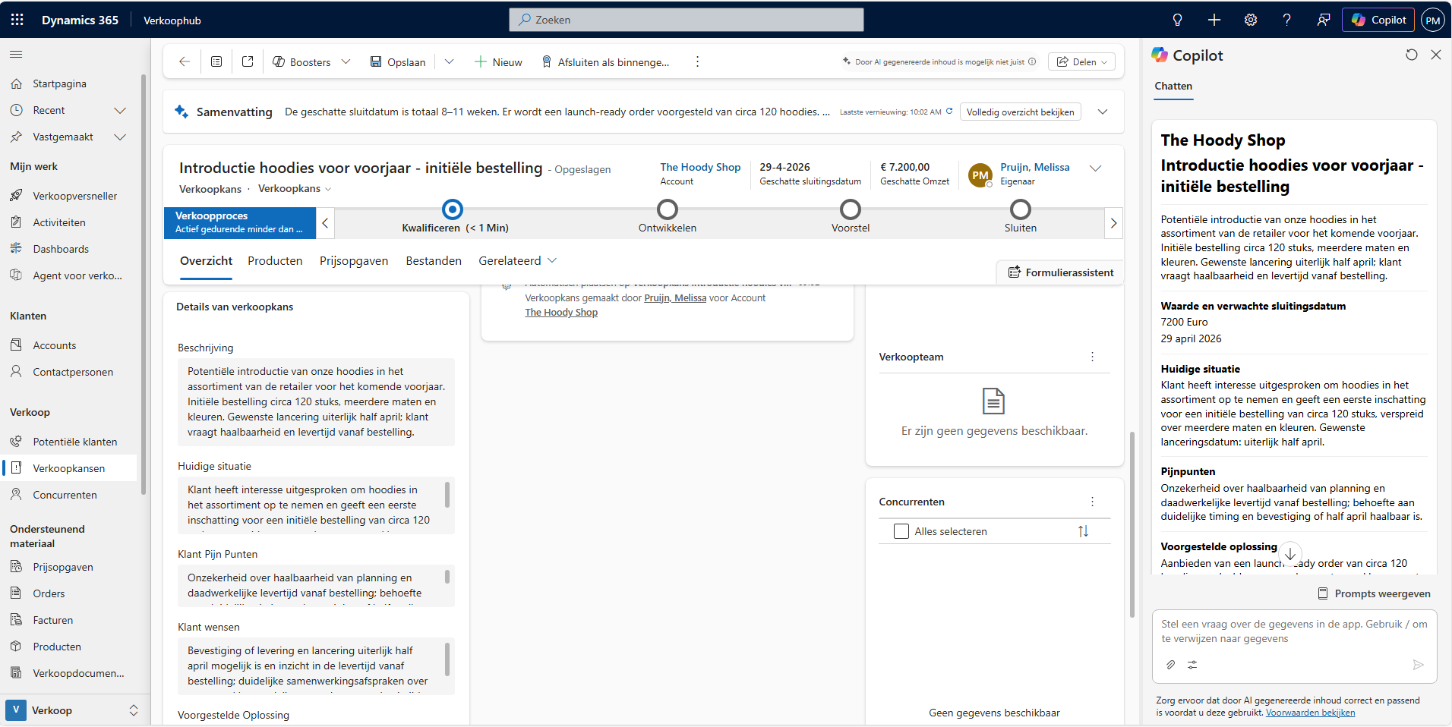Open the Verkoopteam more options menu
This screenshot has height=727, width=1452.
coord(1092,357)
